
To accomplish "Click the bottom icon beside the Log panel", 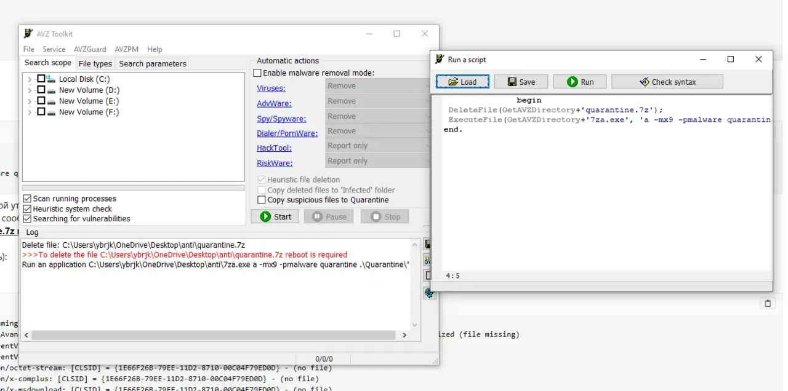I will coord(429,294).
